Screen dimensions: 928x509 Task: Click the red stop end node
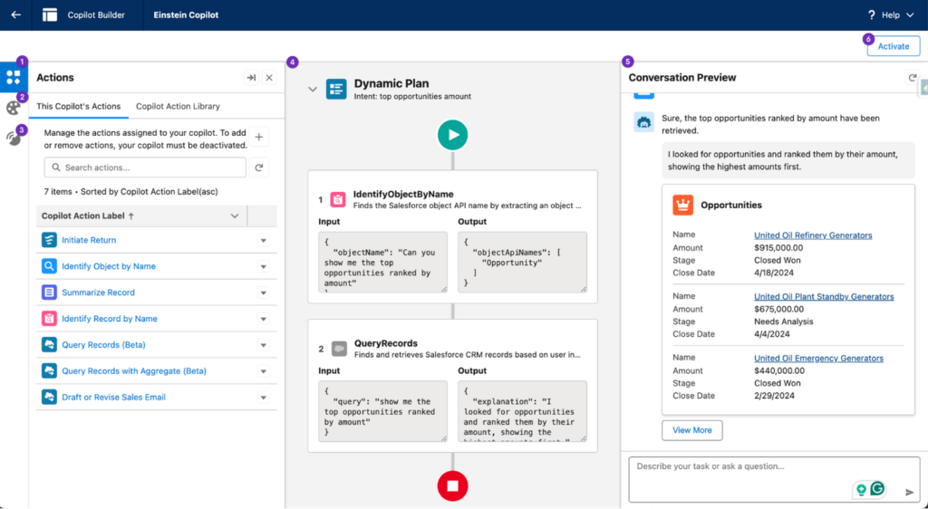point(453,486)
